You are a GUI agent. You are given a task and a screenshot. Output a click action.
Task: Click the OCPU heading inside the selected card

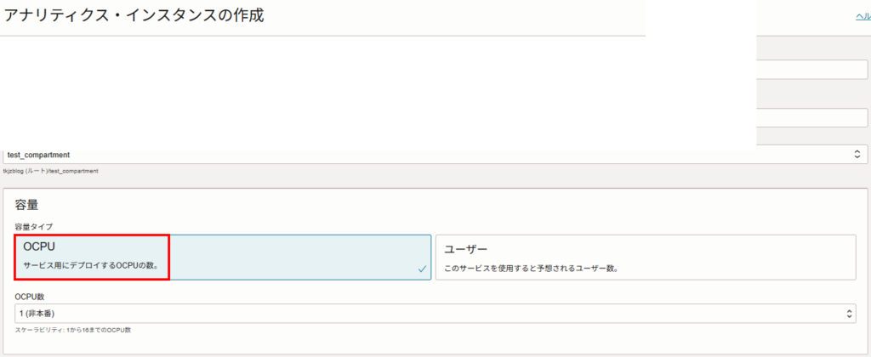pyautogui.click(x=40, y=247)
